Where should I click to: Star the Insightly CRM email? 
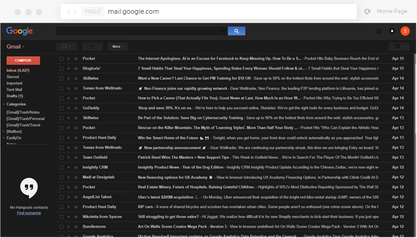(69, 167)
